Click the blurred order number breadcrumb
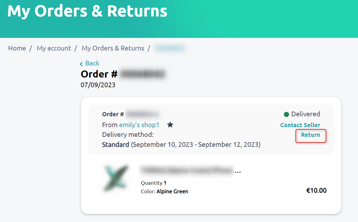The image size is (358, 222). tap(170, 48)
